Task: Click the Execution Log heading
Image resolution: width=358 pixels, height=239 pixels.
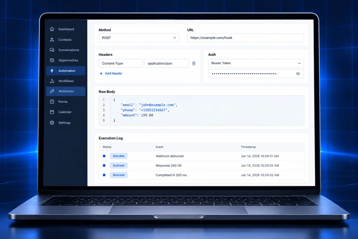Action: [111, 138]
